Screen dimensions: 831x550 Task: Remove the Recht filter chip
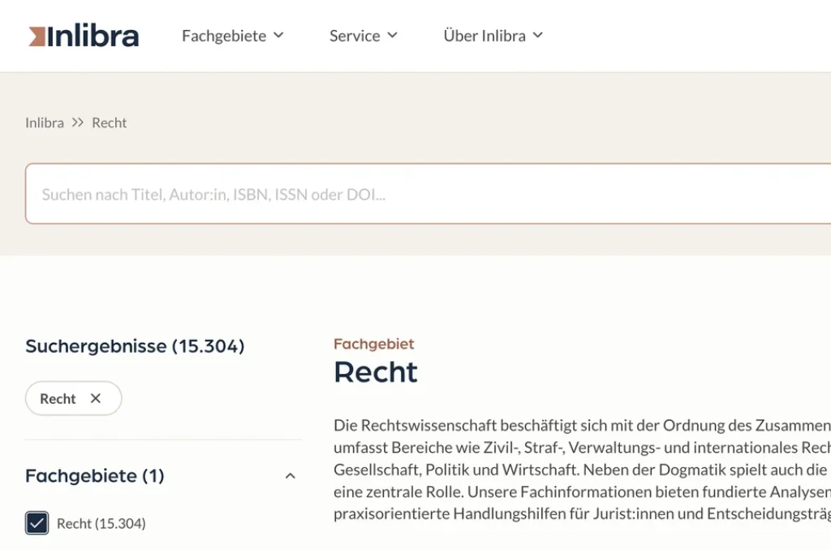[x=96, y=398]
